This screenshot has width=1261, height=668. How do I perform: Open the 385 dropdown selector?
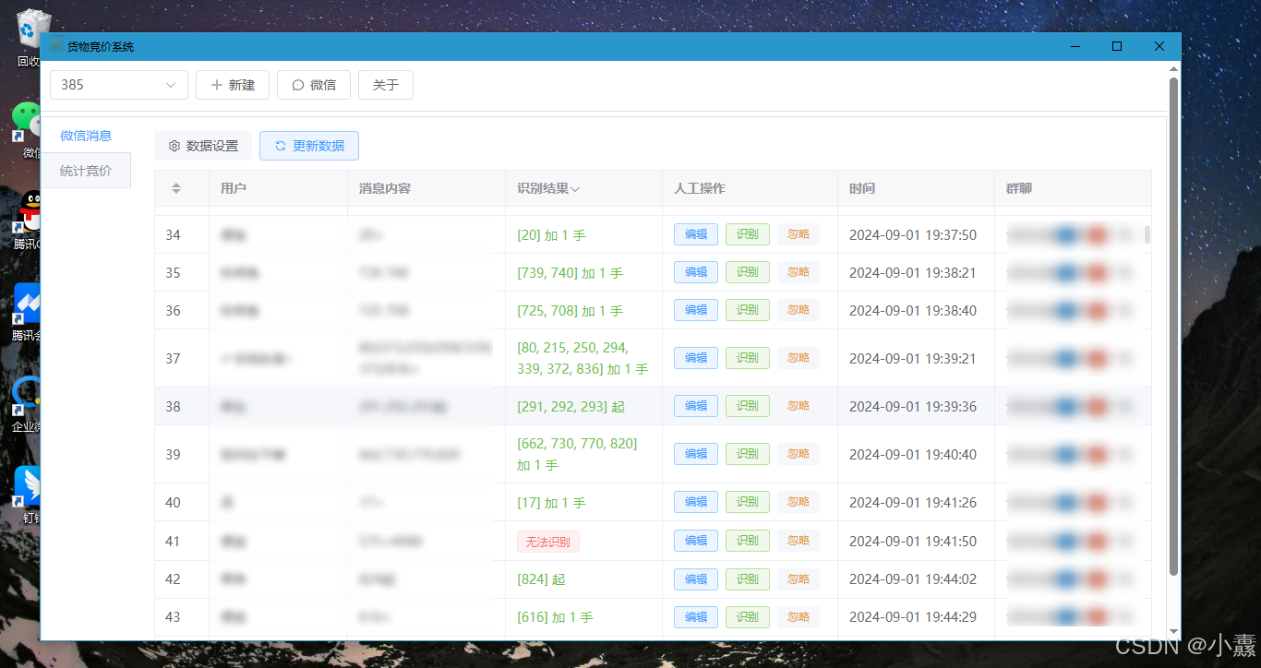pyautogui.click(x=119, y=85)
